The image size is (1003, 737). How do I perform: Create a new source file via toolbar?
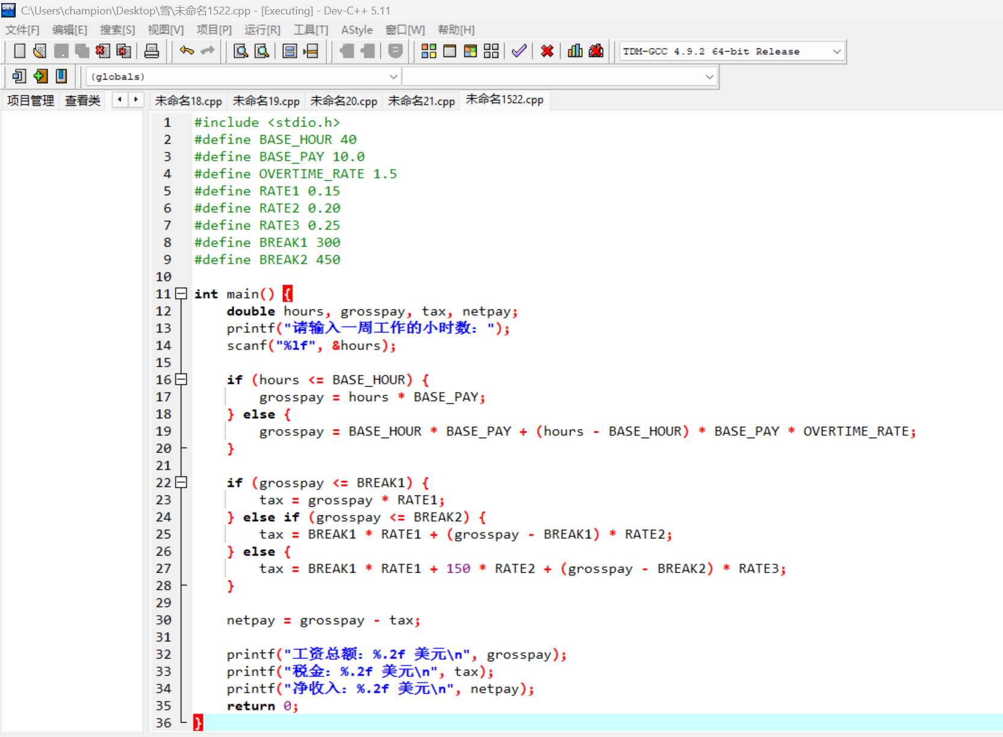(19, 51)
